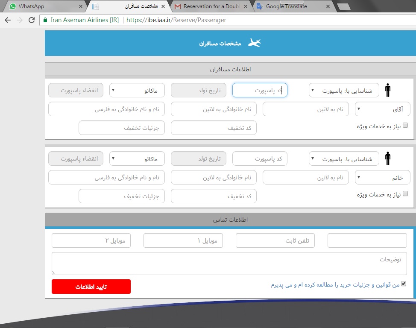Click first passenger's کد پاسپورت field

(x=260, y=90)
